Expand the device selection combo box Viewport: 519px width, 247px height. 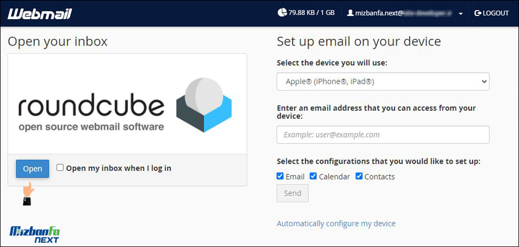383,82
